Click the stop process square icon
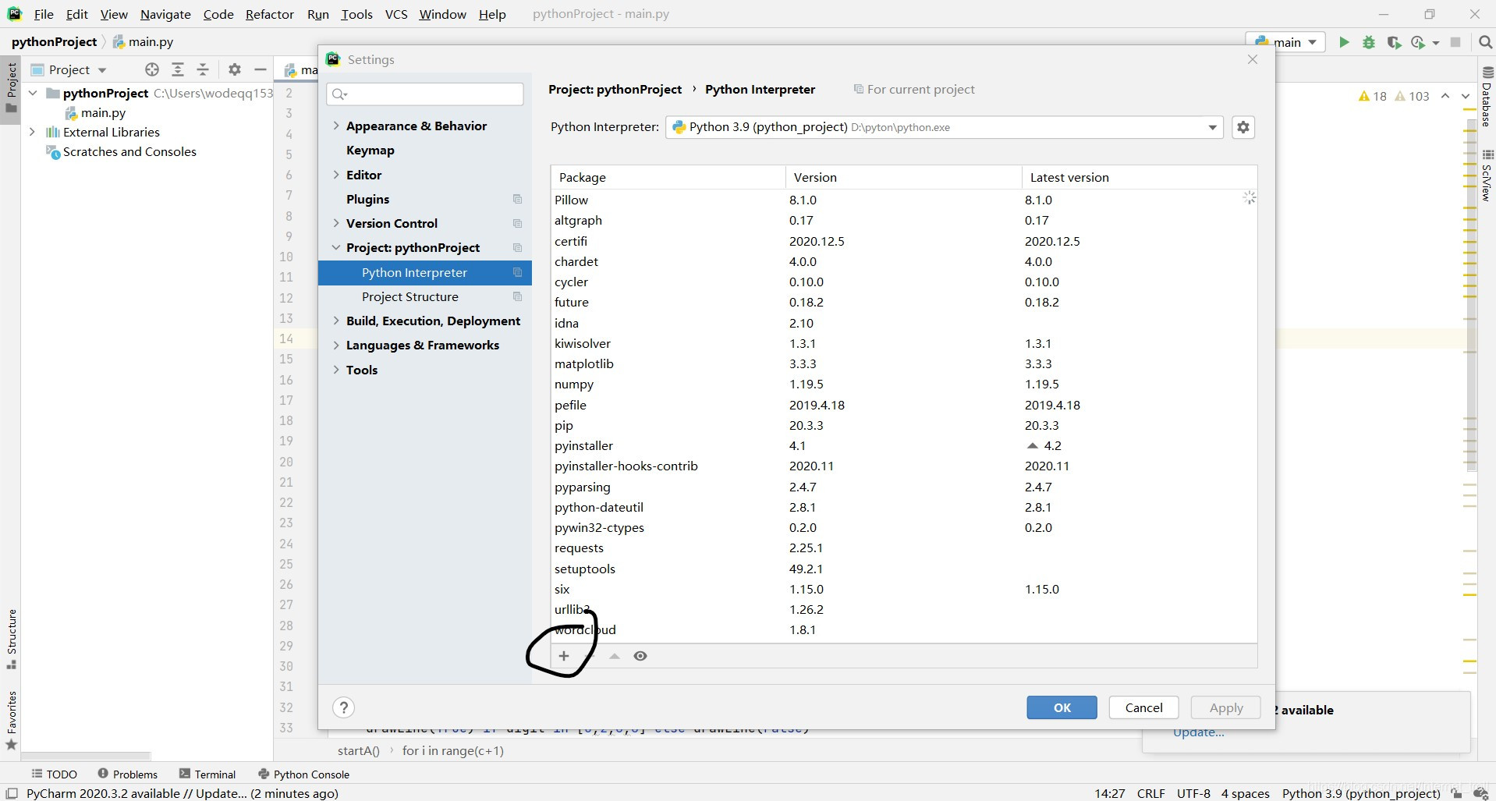1496x801 pixels. coord(1455,42)
